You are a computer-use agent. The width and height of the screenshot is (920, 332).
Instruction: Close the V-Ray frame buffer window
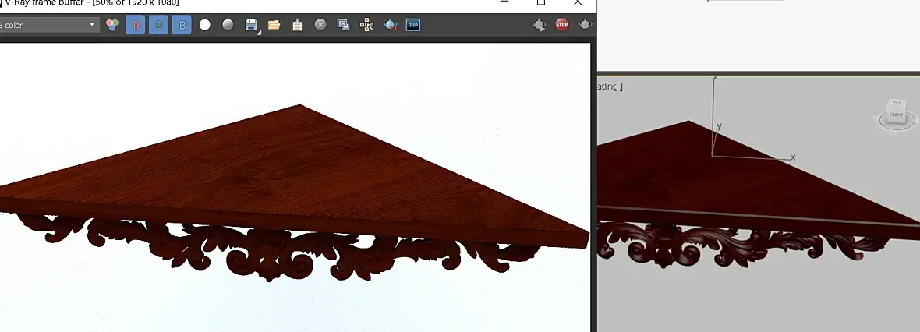point(578,2)
